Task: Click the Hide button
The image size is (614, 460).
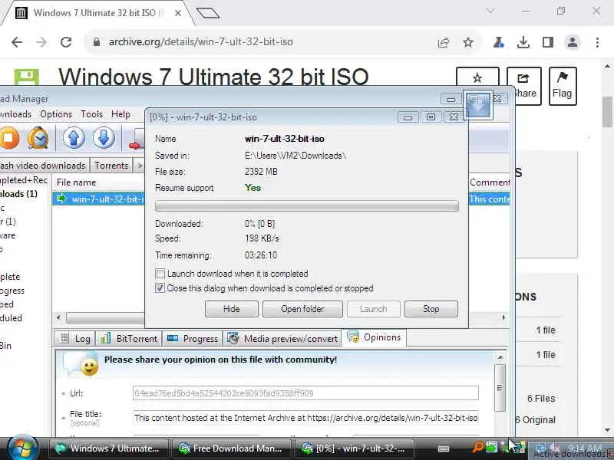Action: pos(232,309)
